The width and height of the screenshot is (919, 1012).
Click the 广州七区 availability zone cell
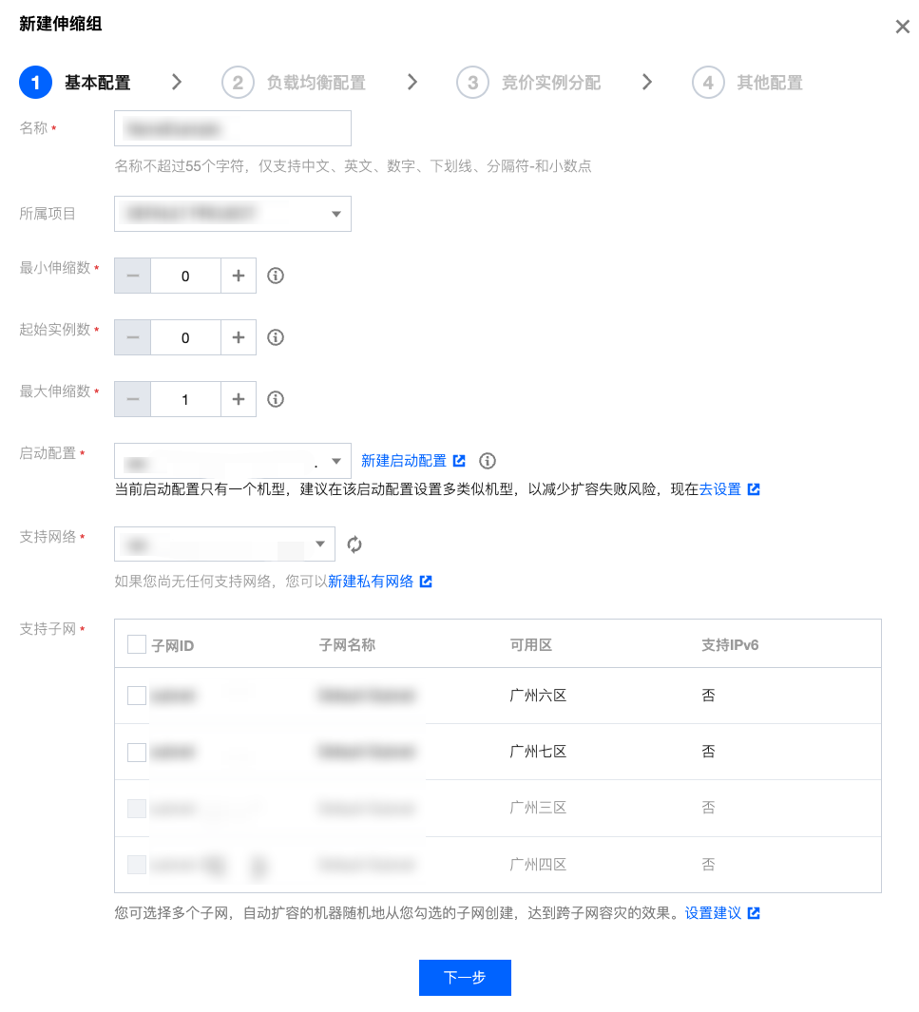pos(538,752)
